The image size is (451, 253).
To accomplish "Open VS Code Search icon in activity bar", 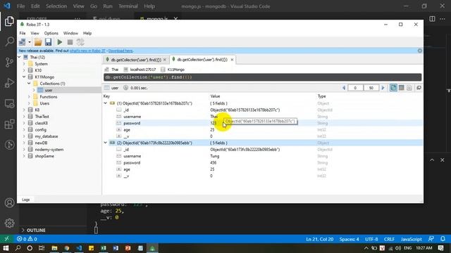I will (x=9, y=41).
